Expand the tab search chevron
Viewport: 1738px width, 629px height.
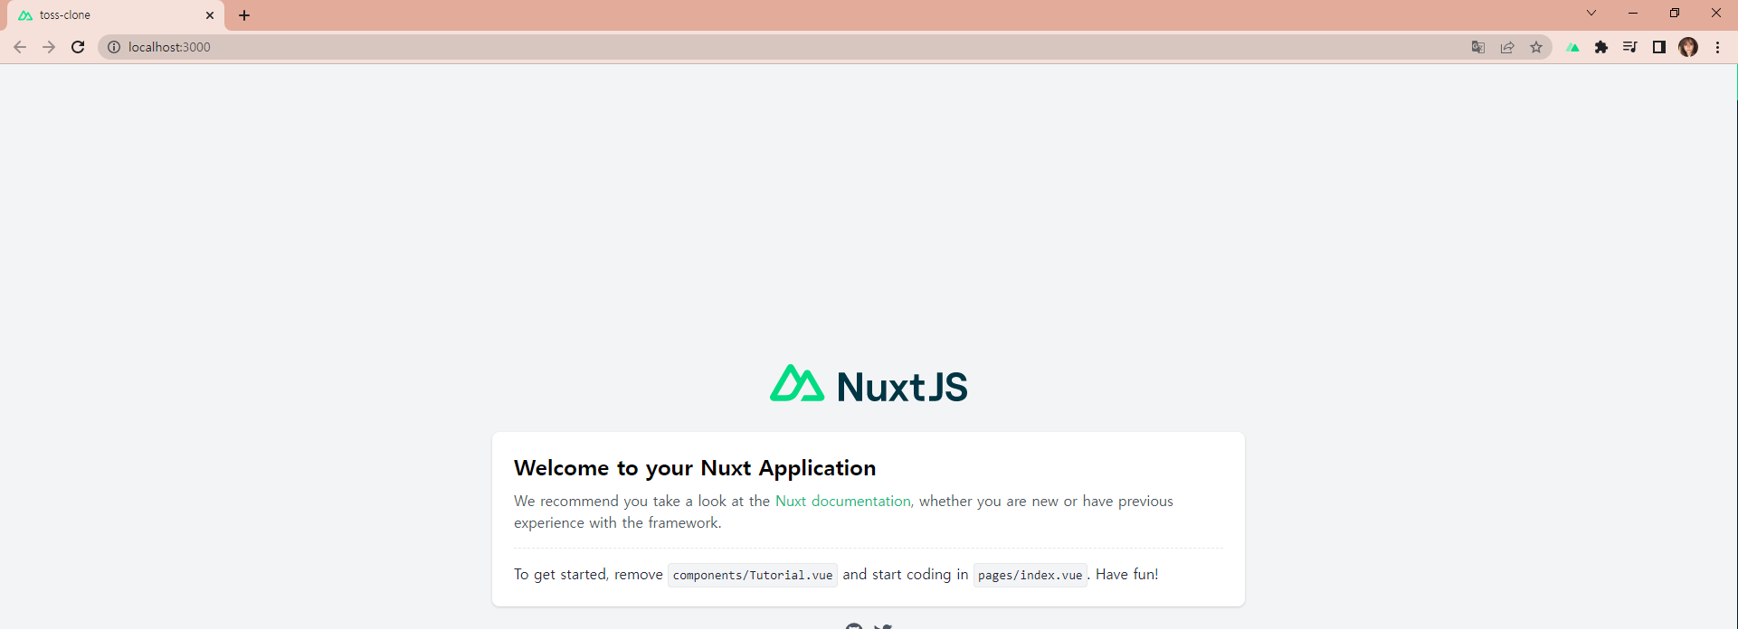[1591, 13]
